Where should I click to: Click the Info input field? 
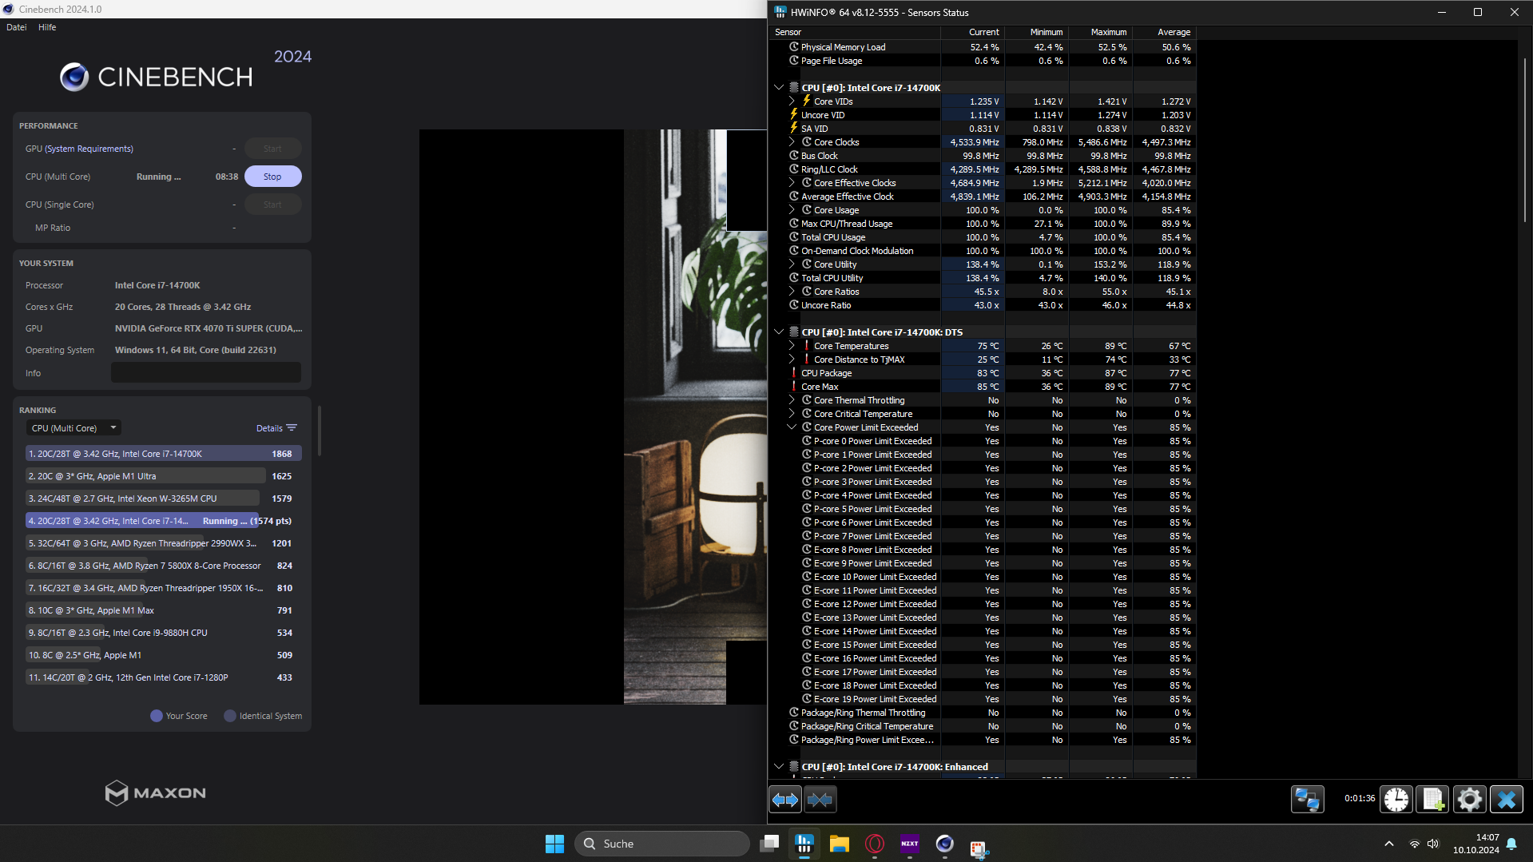tap(206, 373)
